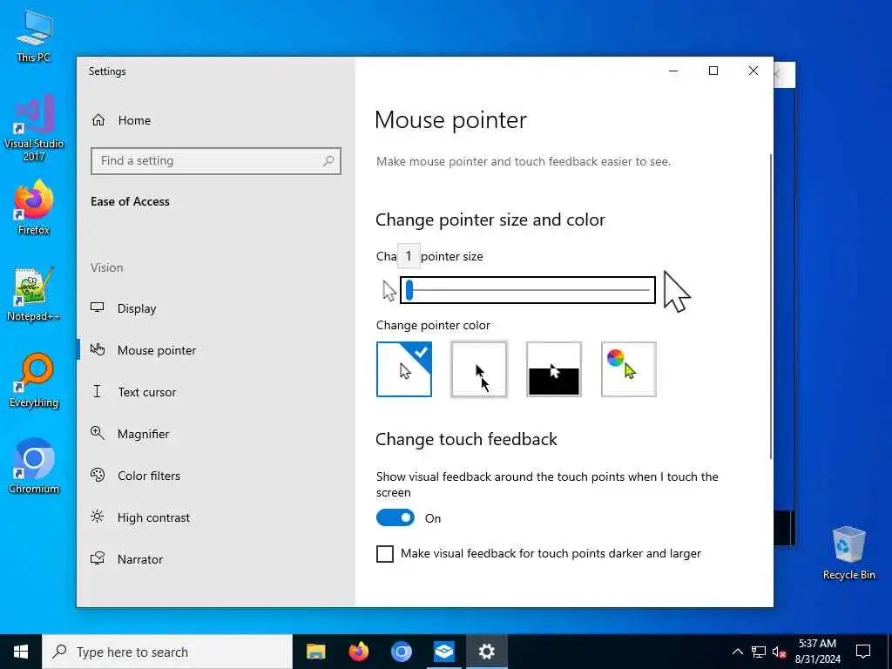The image size is (892, 669).
Task: Select the Firefox desktop shortcut
Action: click(34, 208)
